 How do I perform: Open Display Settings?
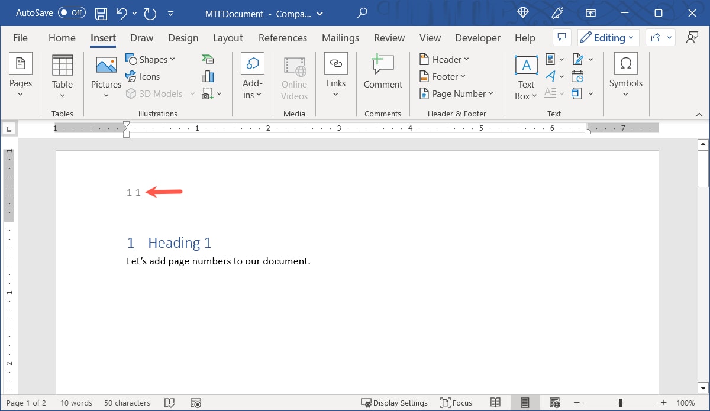point(395,403)
